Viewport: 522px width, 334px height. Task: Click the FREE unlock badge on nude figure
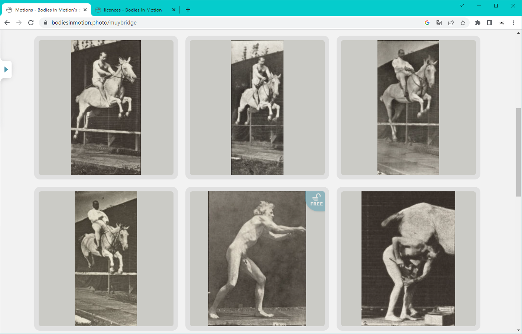tap(316, 201)
